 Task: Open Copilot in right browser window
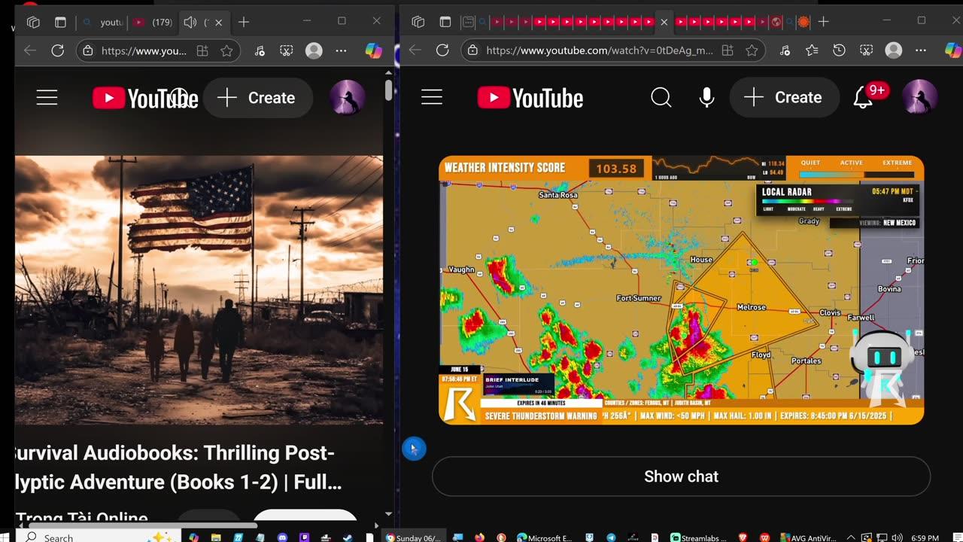953,50
